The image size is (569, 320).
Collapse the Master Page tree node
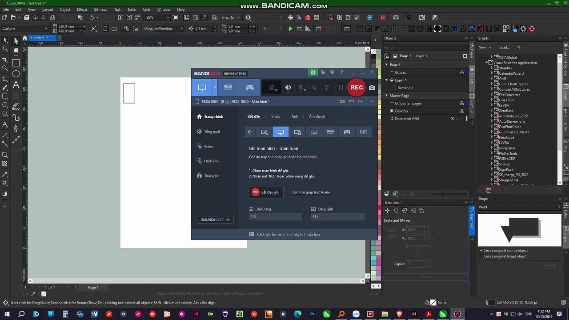pyautogui.click(x=387, y=96)
